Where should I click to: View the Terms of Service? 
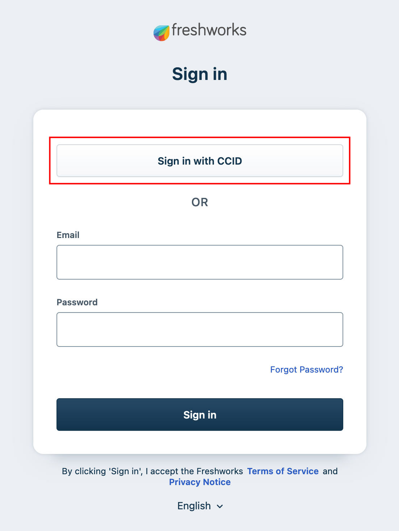(x=283, y=471)
